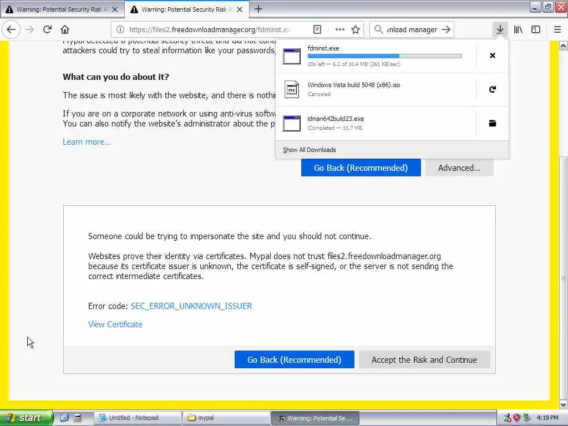Submit search with the go arrow
This screenshot has width=568, height=426.
coord(447,30)
